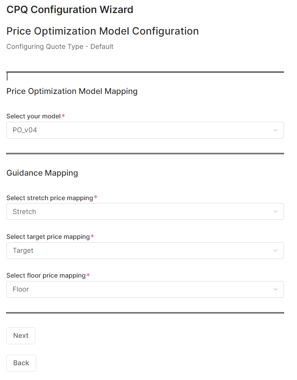Click the chevron arrow in the target price field

[276, 251]
